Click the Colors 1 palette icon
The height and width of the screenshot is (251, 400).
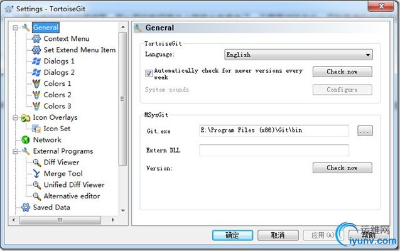click(36, 83)
